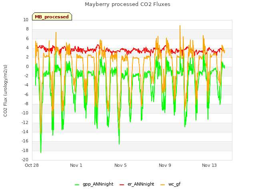The height and width of the screenshot is (192, 256).
Task: Click the green gpp_ANNnight legend swatch
Action: pos(77,185)
